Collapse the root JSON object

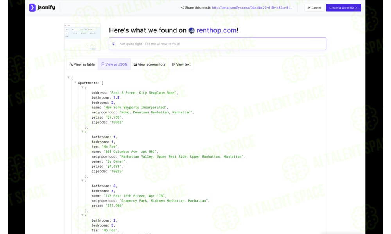(x=68, y=78)
